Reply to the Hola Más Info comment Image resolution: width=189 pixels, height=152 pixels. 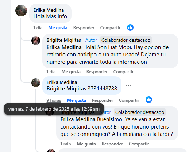pos(84,28)
